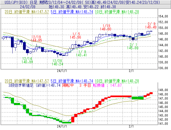Click the period high text 高149.49(24/02/09)
The width and height of the screenshot is (171, 130).
(x=109, y=2)
